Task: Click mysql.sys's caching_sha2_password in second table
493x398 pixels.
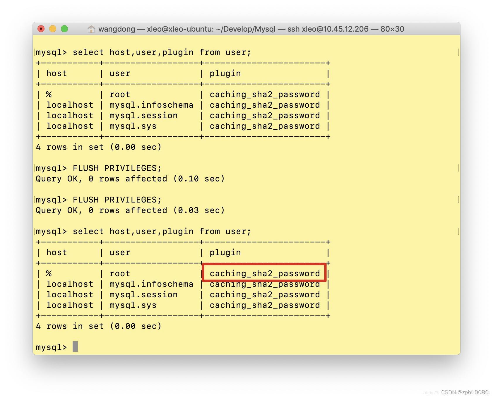Action: coord(265,305)
